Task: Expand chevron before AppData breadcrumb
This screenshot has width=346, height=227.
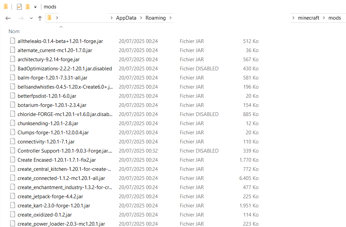Action: [x=112, y=18]
